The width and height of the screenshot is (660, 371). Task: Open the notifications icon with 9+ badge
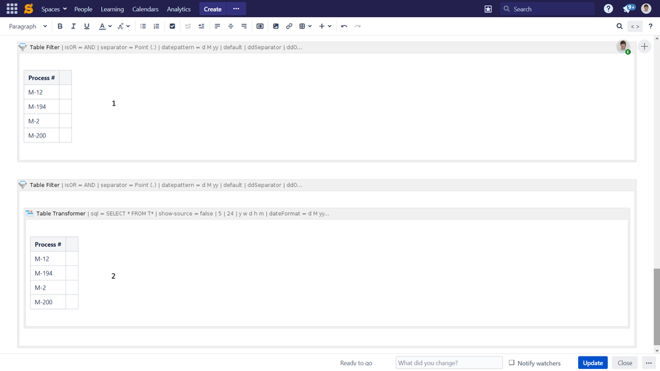(628, 9)
